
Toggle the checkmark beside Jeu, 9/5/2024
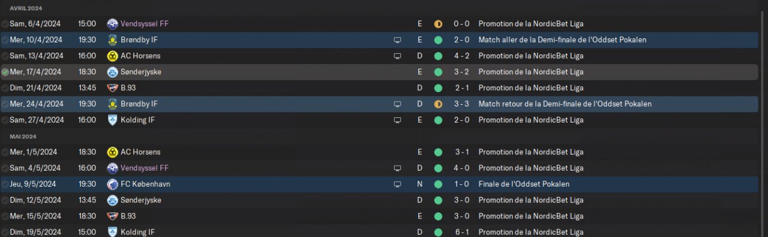(x=5, y=184)
